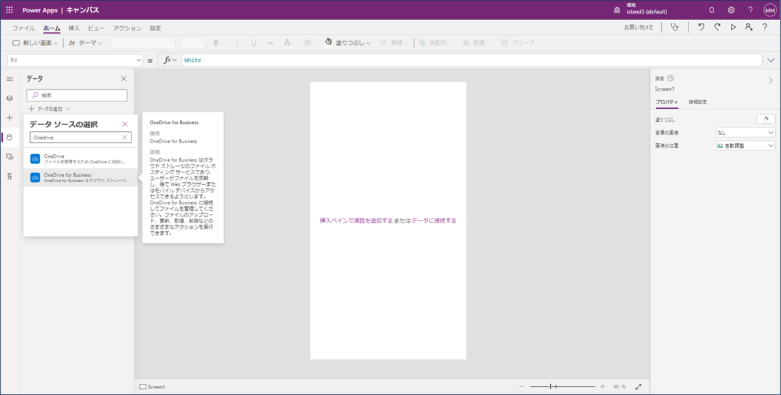781x395 pixels.
Task: Undo the last action
Action: coord(701,27)
